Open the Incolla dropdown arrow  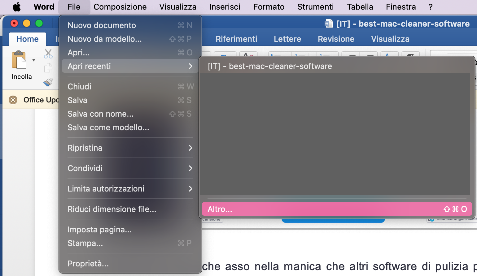coord(34,60)
